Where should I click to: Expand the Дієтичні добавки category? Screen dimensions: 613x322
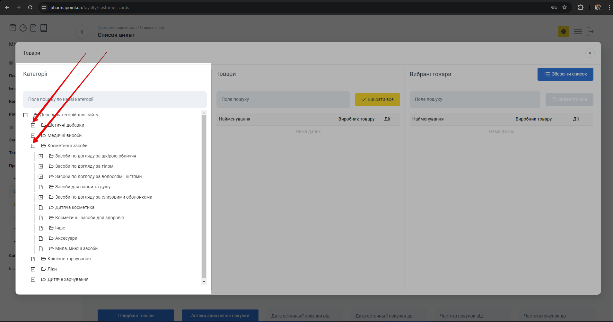click(33, 125)
